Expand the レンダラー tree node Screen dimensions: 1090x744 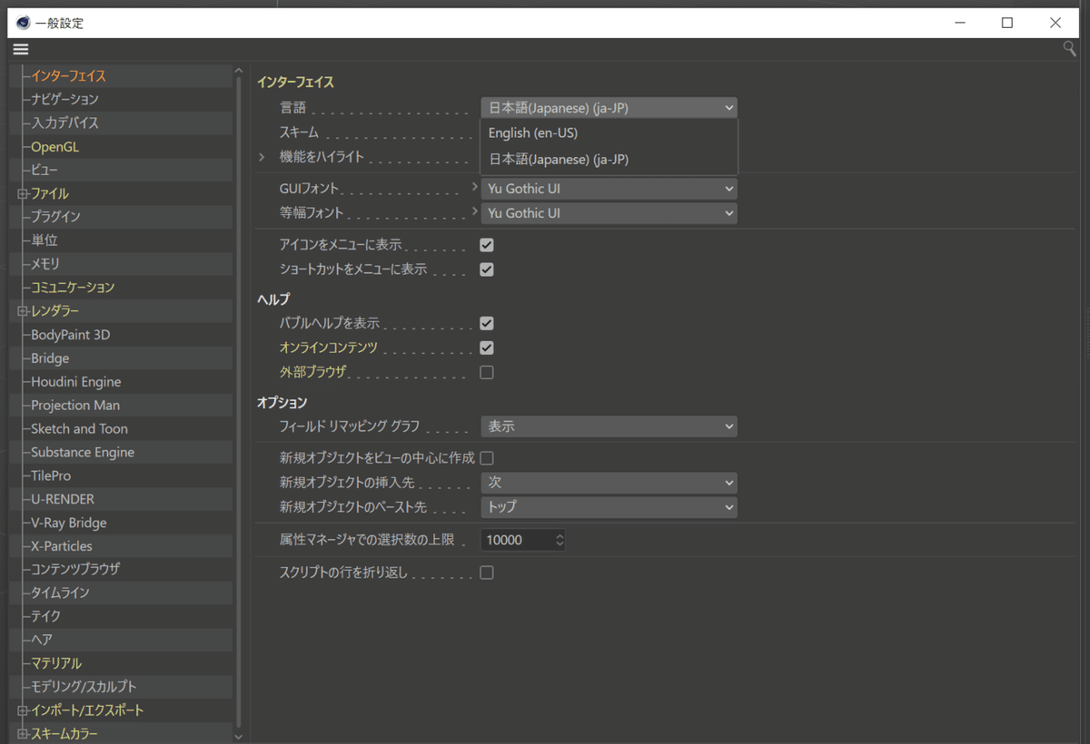pyautogui.click(x=22, y=311)
